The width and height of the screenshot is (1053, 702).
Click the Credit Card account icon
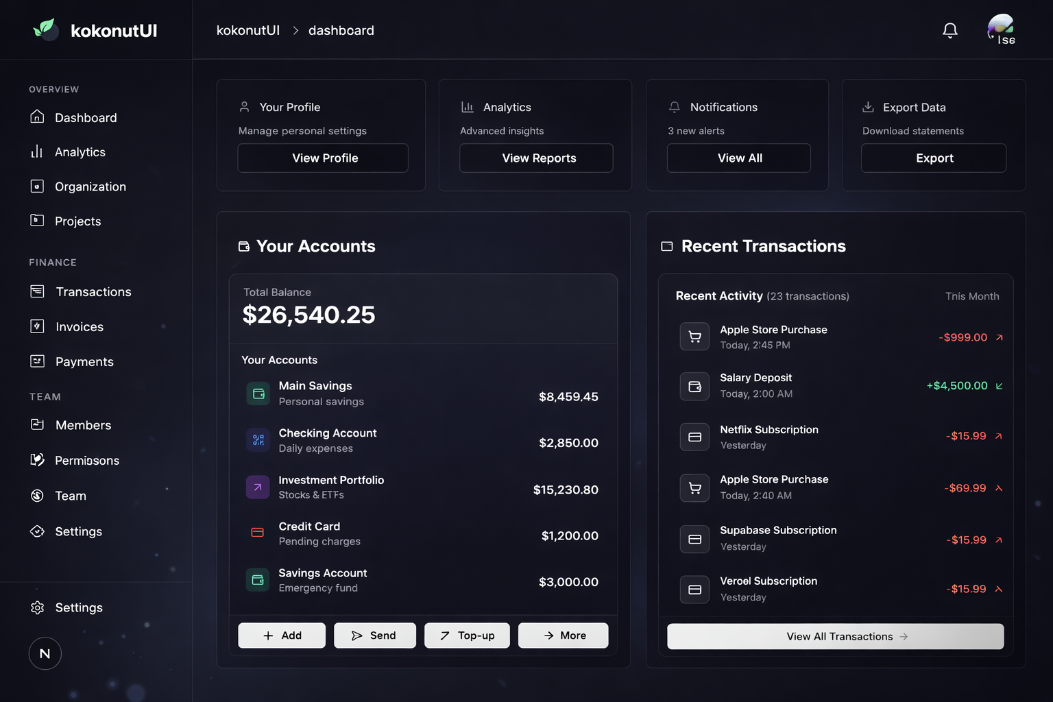[x=258, y=533]
